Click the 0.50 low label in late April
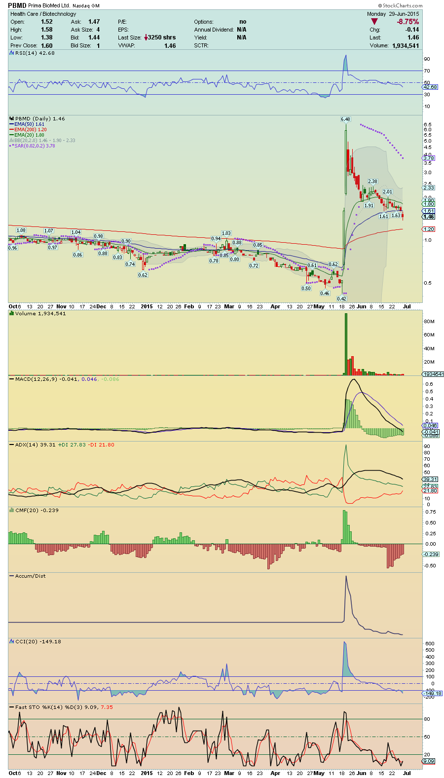This screenshot has width=444, height=778. pos(306,288)
